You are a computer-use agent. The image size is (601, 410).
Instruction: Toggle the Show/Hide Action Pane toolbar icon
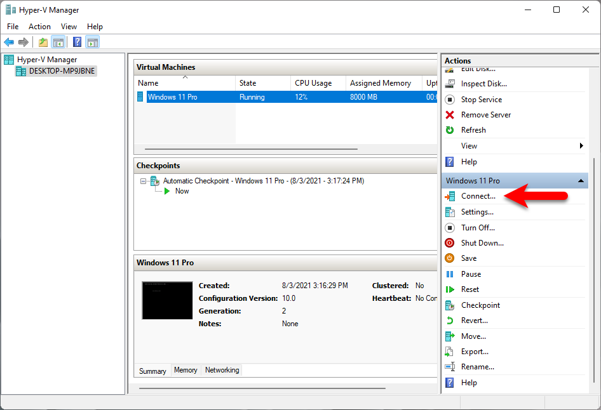(x=92, y=42)
